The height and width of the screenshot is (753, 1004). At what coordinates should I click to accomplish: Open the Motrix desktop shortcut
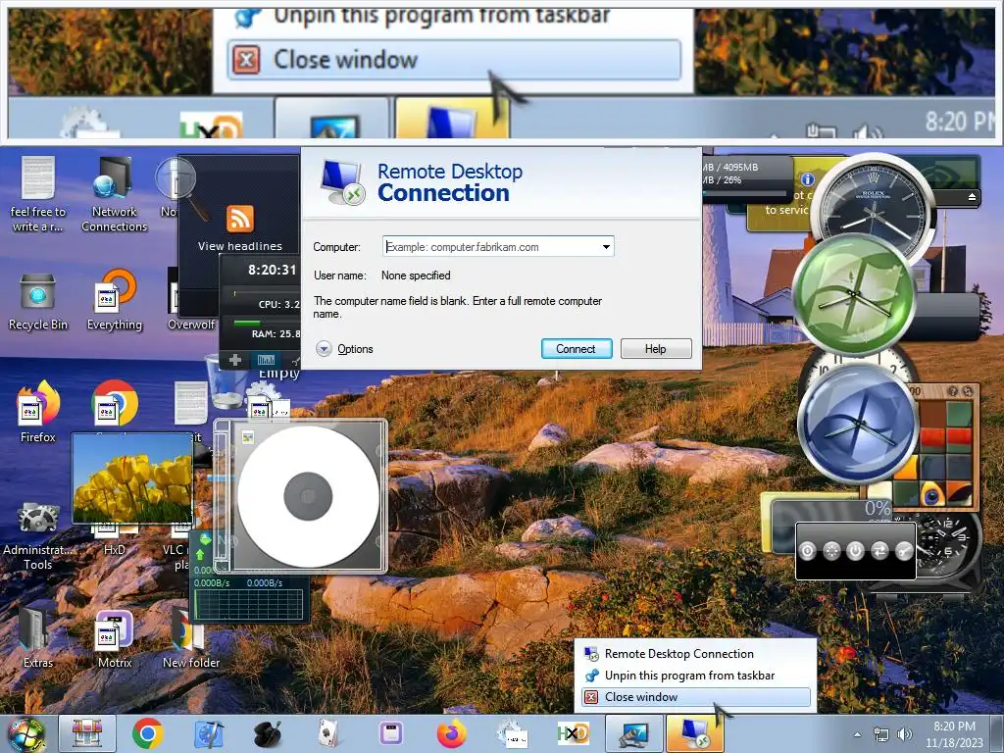[x=114, y=639]
